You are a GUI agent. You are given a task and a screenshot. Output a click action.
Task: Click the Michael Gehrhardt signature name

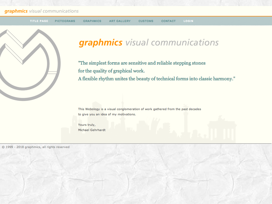click(x=92, y=130)
